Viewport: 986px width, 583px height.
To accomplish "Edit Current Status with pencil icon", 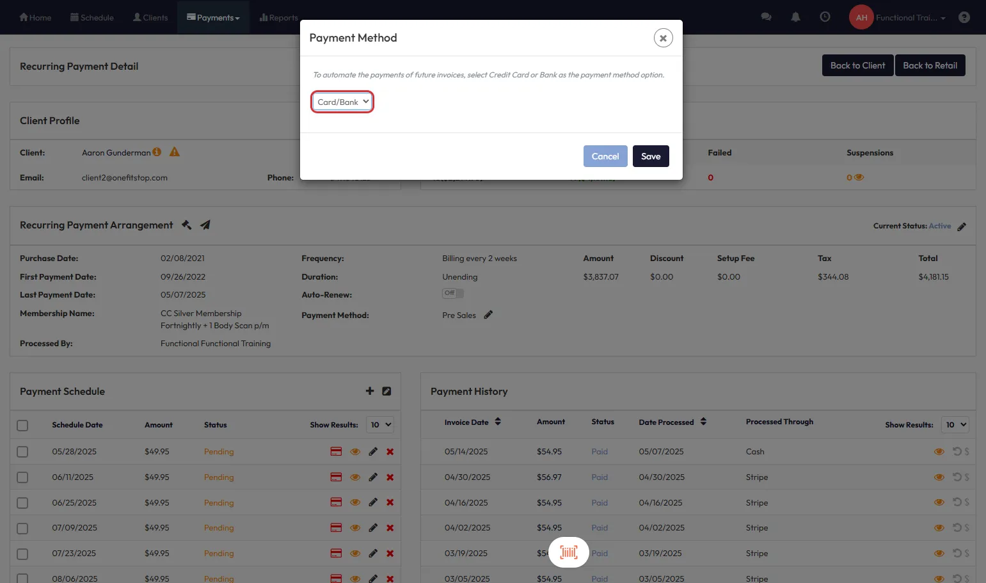I will tap(962, 227).
